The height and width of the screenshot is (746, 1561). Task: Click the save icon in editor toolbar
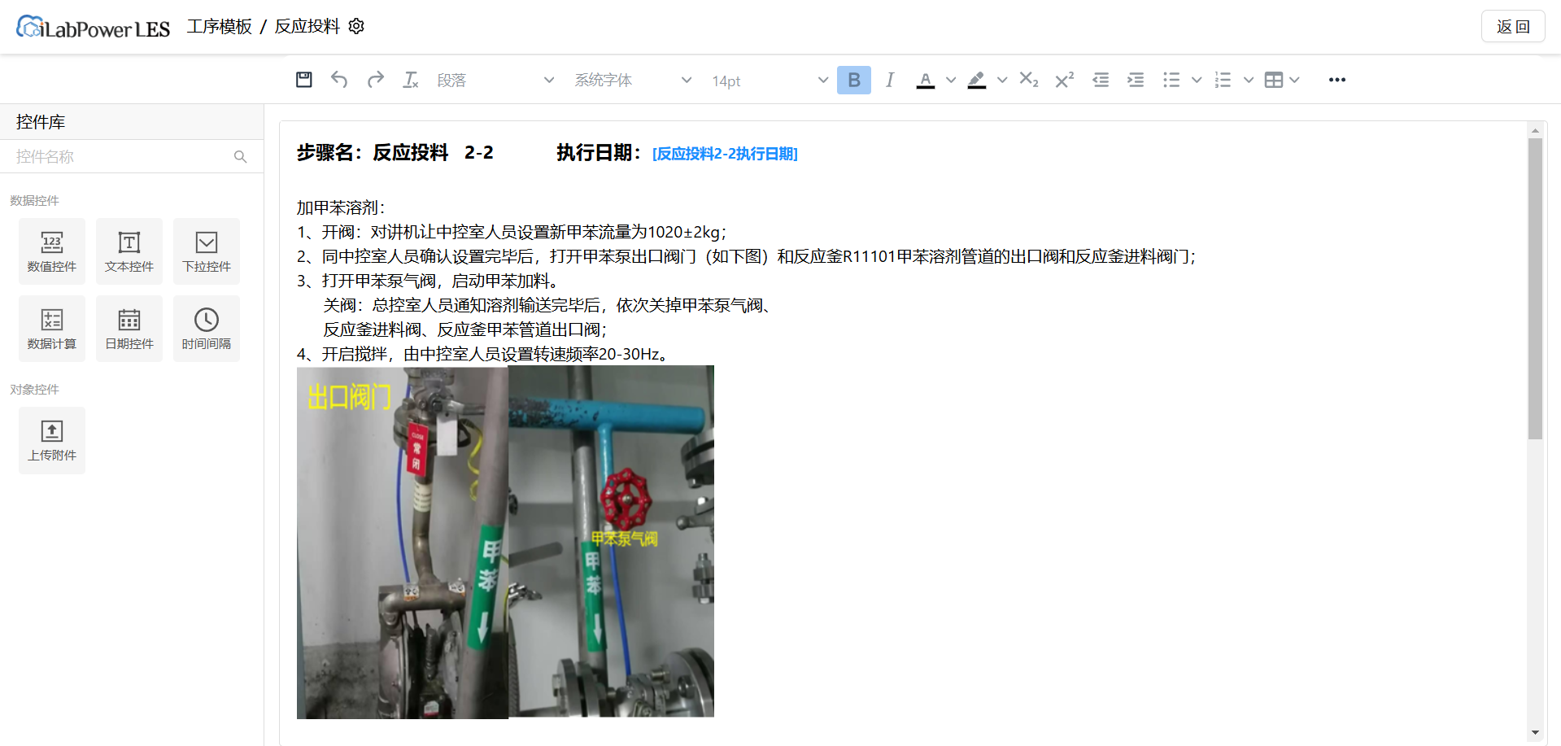pos(304,80)
